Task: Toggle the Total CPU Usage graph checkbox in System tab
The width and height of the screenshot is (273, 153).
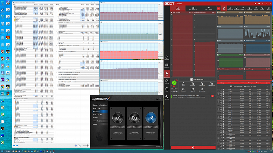Action: point(171,13)
